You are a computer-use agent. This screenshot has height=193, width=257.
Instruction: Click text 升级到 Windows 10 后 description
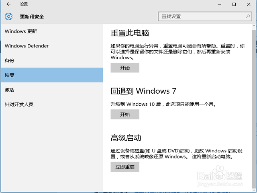(163, 104)
